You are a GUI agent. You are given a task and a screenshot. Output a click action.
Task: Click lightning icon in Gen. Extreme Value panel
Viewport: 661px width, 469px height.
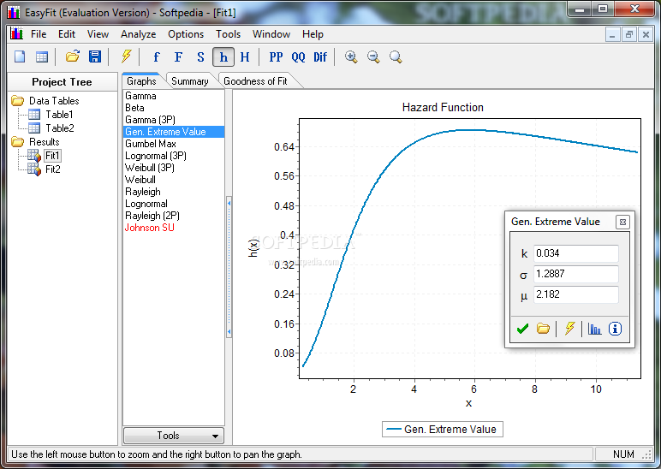569,329
